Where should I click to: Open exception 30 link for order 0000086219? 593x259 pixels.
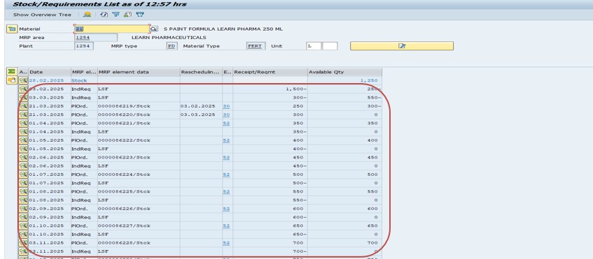pyautogui.click(x=226, y=106)
